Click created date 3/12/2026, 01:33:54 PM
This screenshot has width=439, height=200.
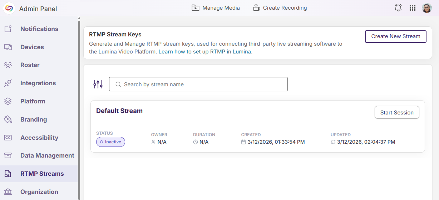(276, 142)
